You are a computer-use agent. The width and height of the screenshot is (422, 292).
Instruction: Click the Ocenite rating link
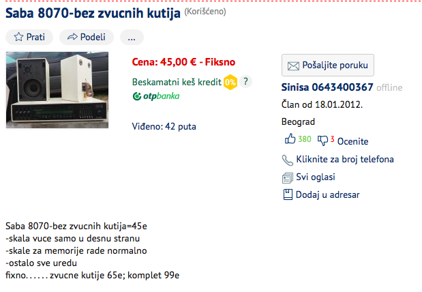click(352, 141)
